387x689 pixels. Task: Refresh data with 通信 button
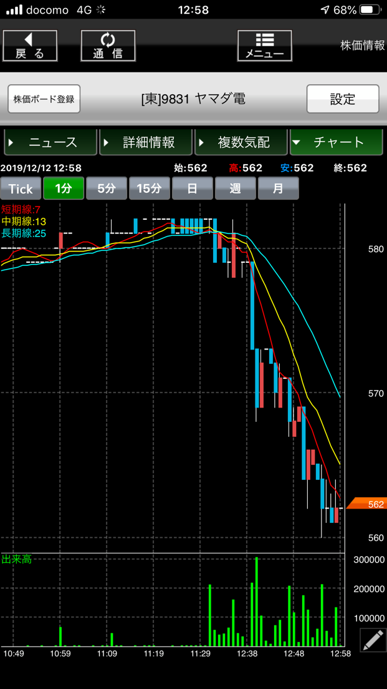click(108, 46)
